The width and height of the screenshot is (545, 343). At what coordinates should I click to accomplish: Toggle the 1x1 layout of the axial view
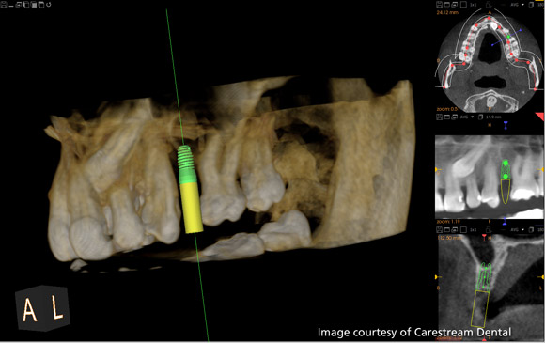point(473,5)
